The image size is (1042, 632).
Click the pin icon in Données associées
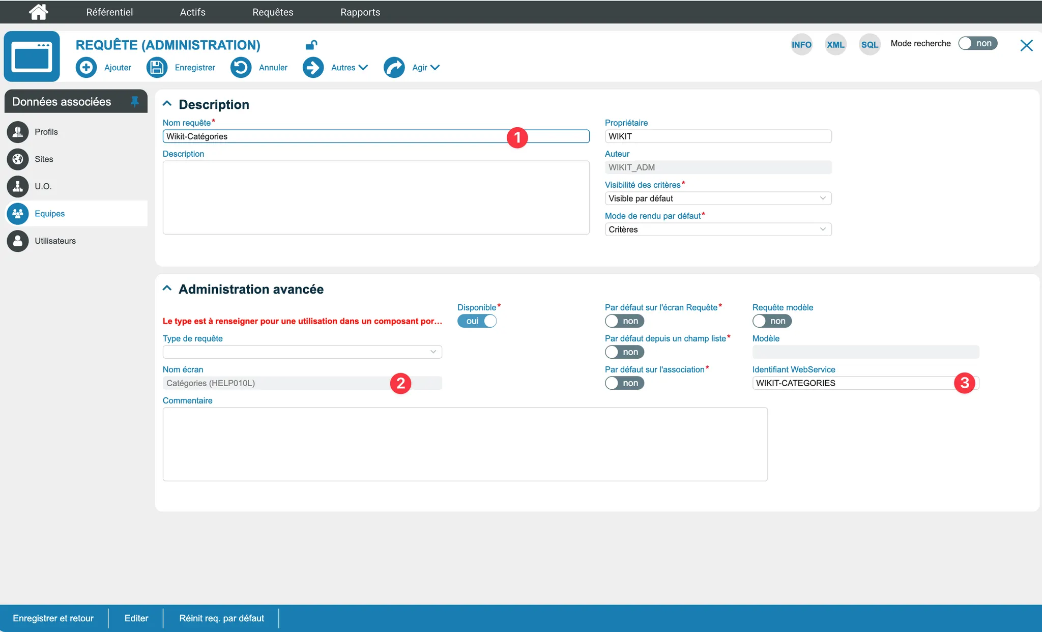click(x=134, y=101)
